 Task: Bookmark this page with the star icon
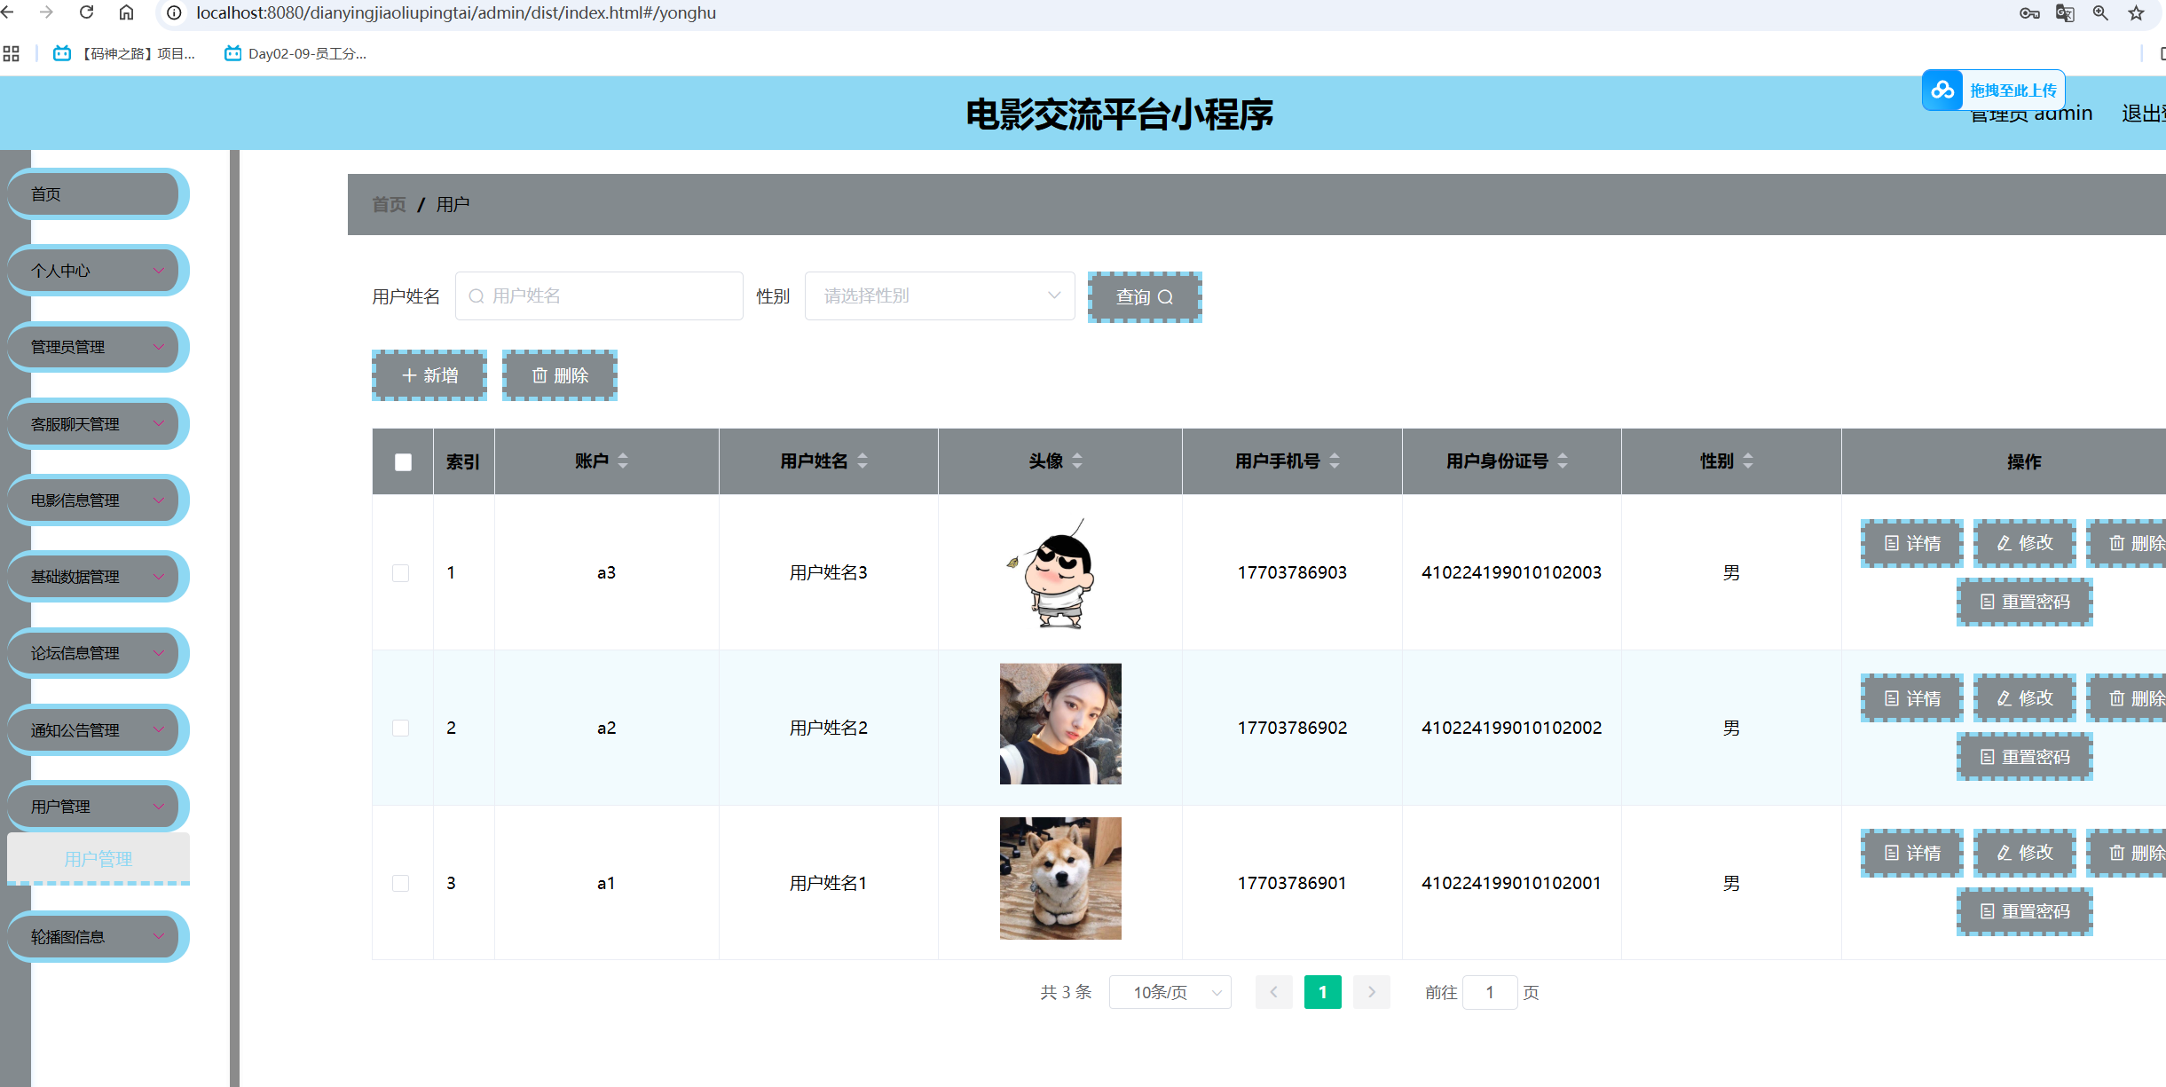point(2136,13)
